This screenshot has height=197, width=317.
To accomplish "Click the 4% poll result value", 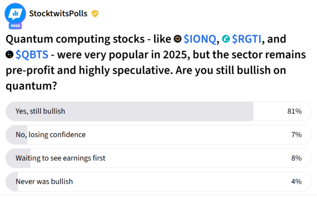I will (x=296, y=182).
